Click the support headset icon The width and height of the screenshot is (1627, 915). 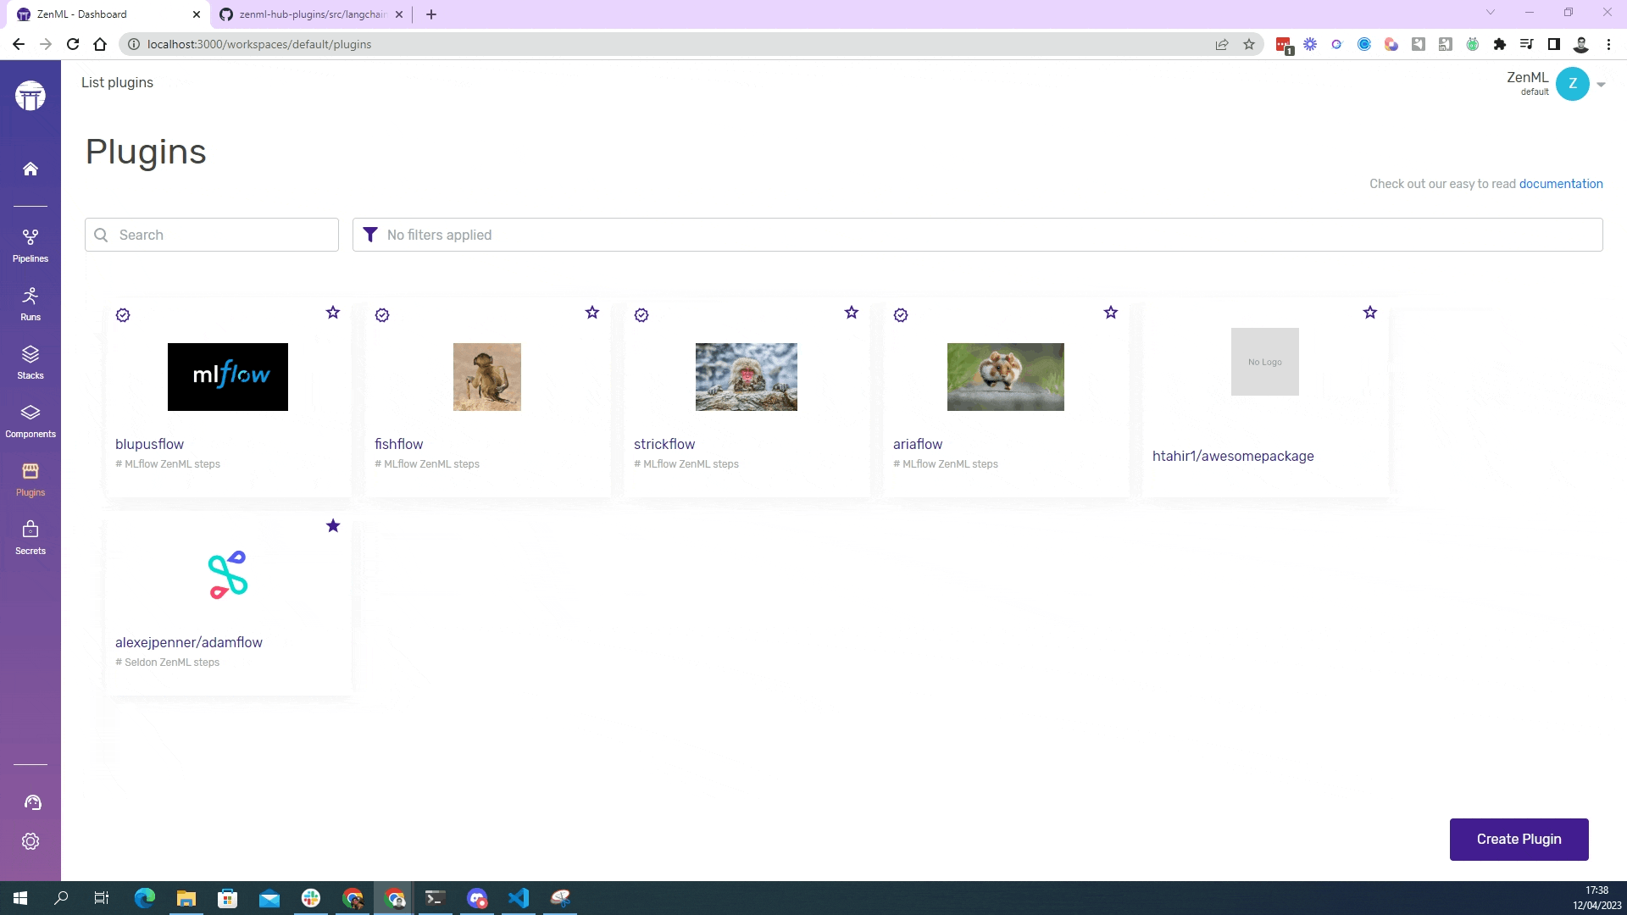tap(32, 802)
